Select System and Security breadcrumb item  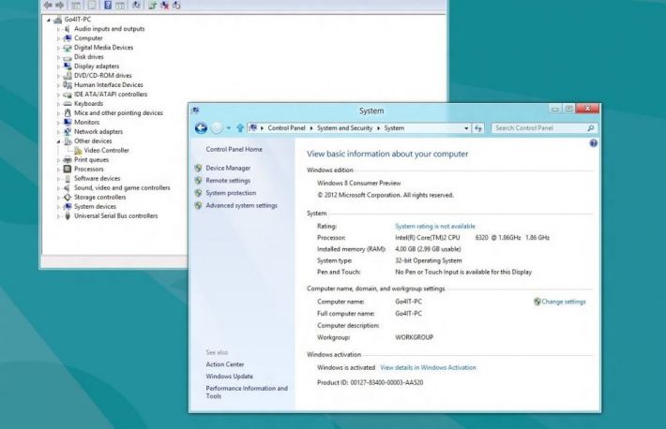coord(347,127)
